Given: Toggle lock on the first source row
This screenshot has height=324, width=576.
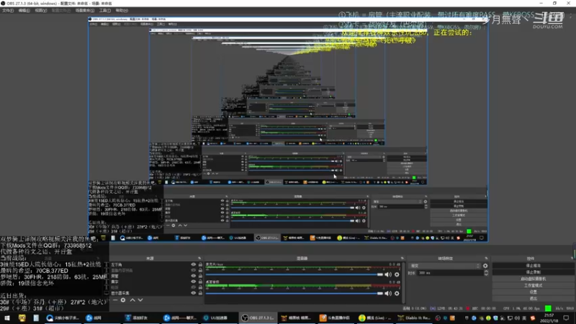Looking at the screenshot, I should [x=200, y=264].
